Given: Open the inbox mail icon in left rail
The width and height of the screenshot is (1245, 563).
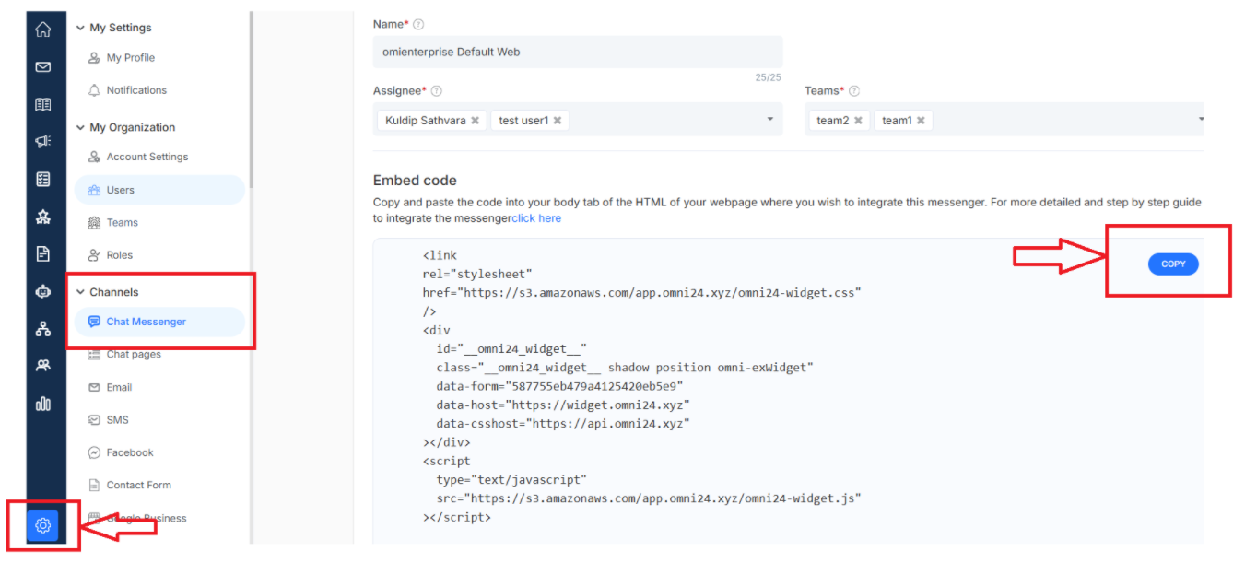Looking at the screenshot, I should (x=42, y=67).
